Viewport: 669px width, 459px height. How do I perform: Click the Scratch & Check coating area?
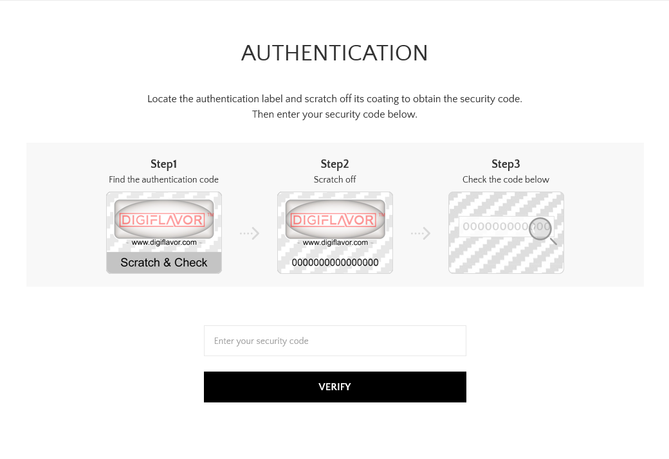coord(163,262)
